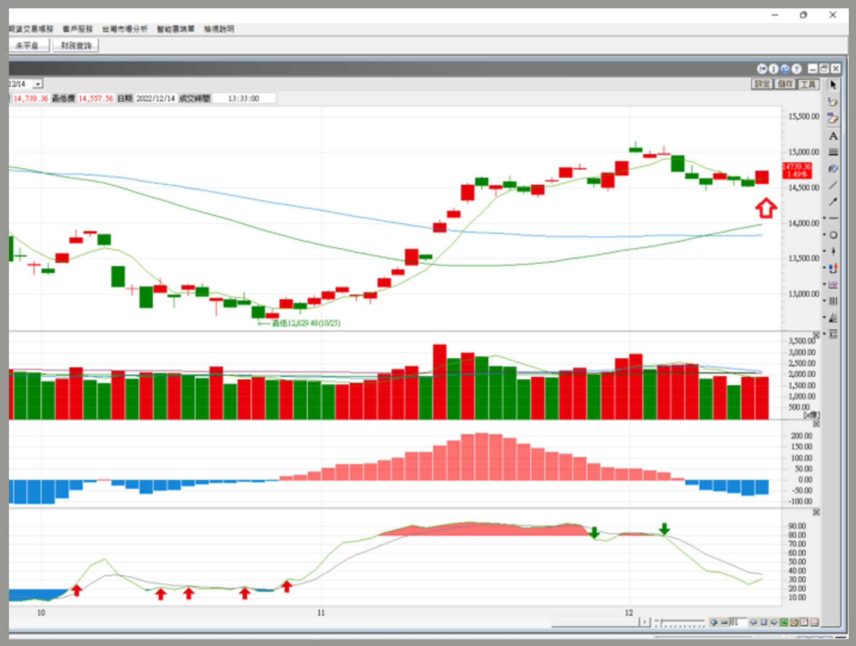Expand the retracement tool options arrow
The width and height of the screenshot is (856, 646).
pos(824,334)
